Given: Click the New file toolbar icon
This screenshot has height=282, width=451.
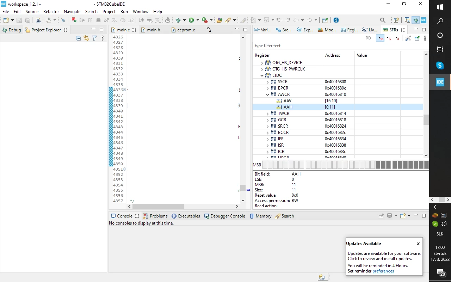Looking at the screenshot, I should [6, 20].
